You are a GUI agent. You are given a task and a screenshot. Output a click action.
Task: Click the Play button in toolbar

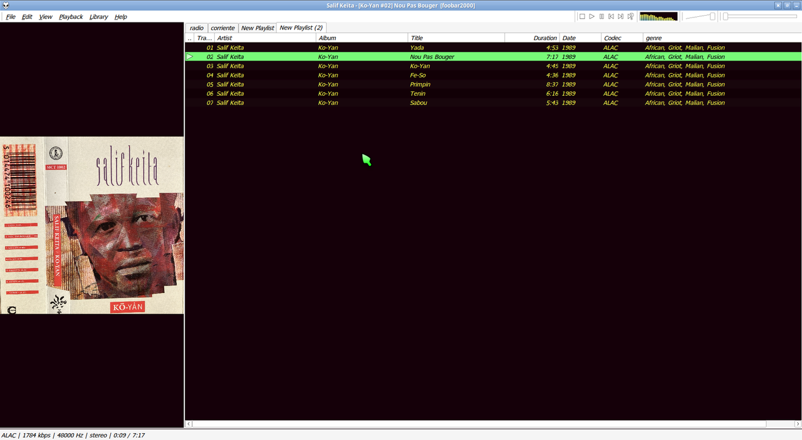pos(591,16)
